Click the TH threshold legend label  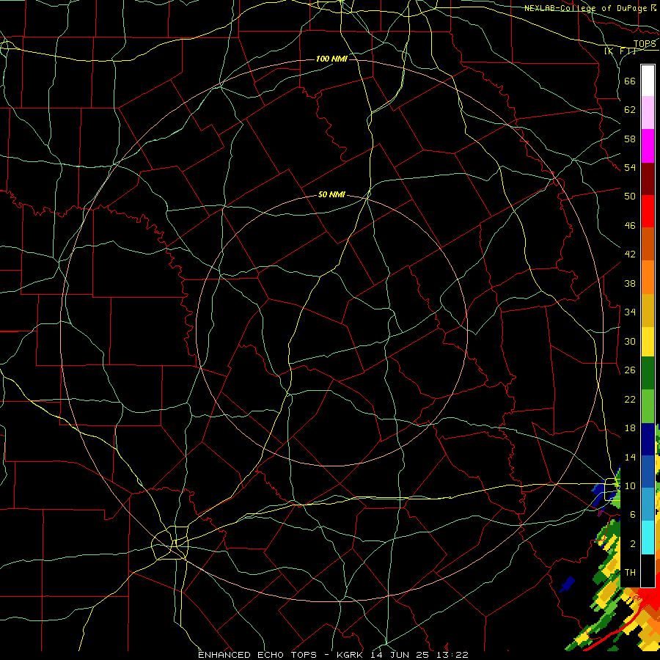[630, 572]
